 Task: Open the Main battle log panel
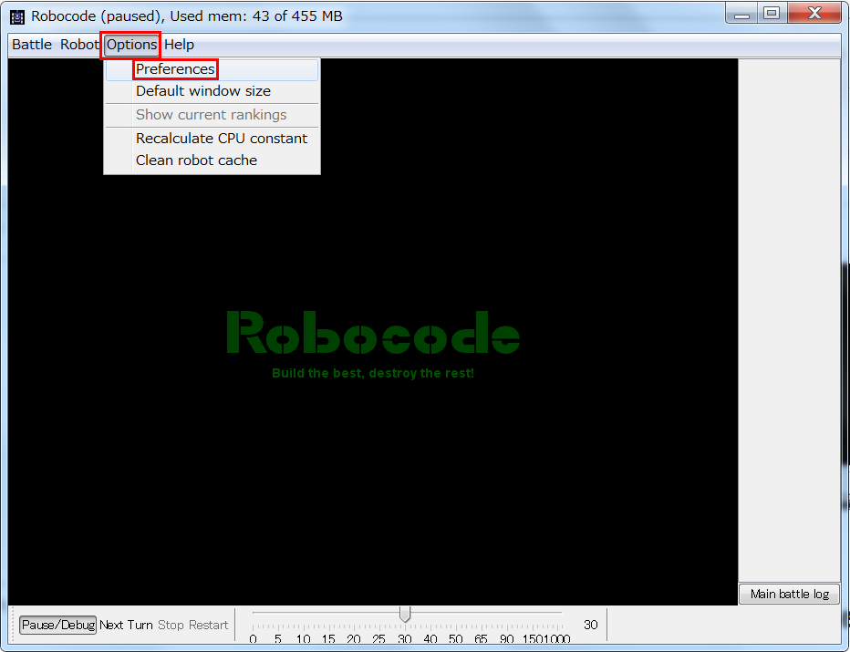(788, 594)
